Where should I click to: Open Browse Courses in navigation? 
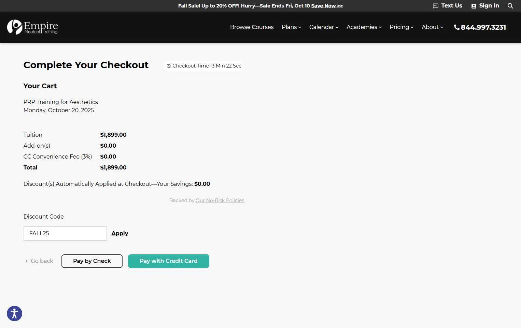click(x=252, y=27)
